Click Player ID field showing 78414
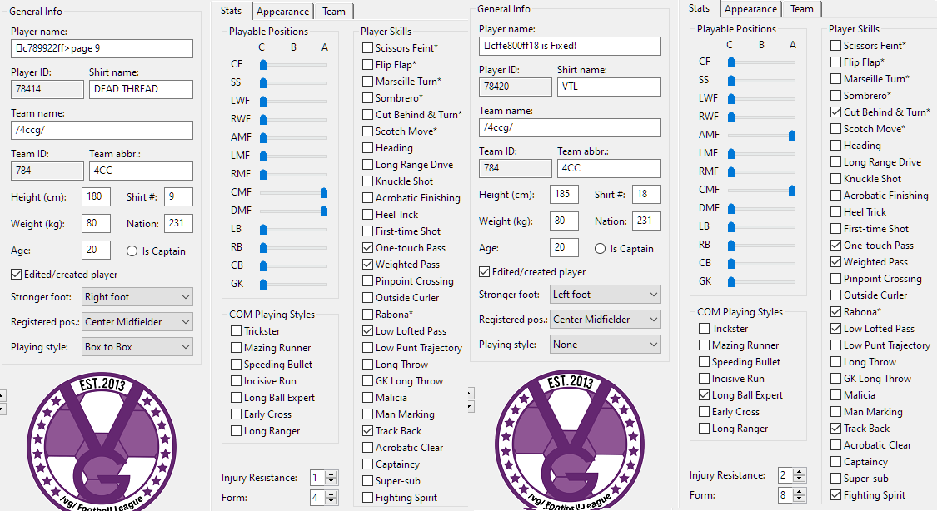Viewport: 937px width, 511px height. [x=47, y=89]
